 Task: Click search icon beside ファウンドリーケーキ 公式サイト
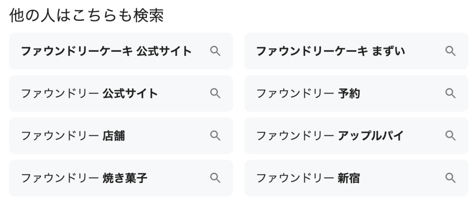[215, 51]
